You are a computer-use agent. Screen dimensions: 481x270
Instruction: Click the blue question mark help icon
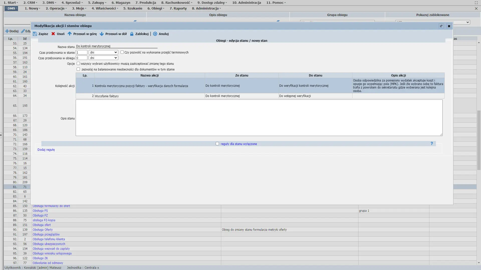[x=432, y=143]
